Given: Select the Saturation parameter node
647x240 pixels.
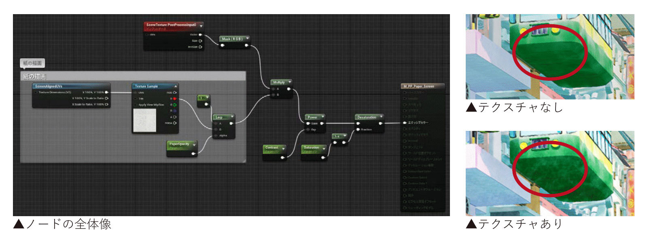Looking at the screenshot, I should (311, 148).
